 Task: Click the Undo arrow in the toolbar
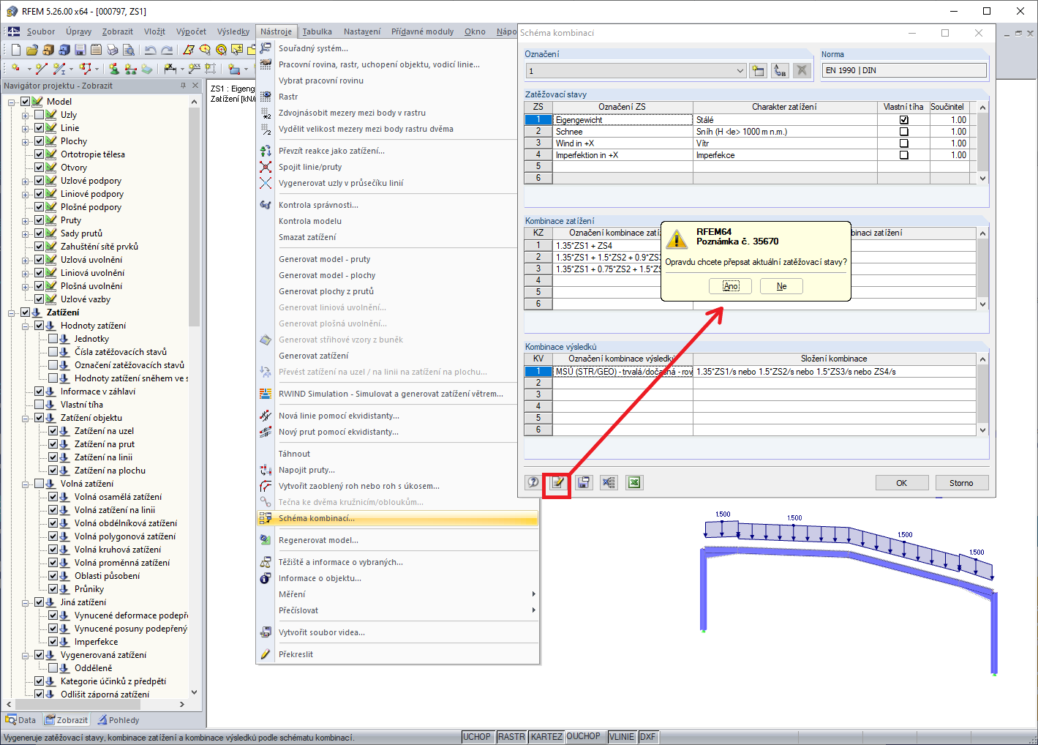(x=150, y=50)
